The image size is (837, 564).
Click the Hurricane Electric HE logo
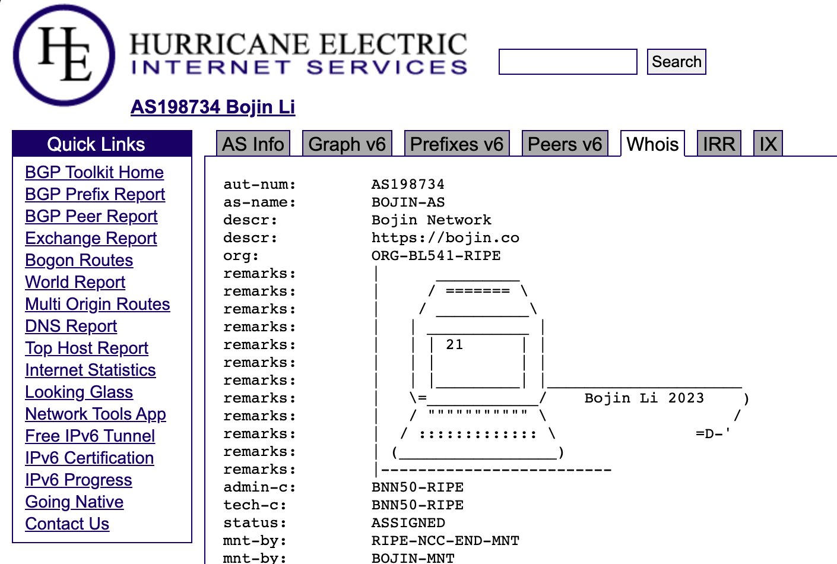pyautogui.click(x=64, y=55)
